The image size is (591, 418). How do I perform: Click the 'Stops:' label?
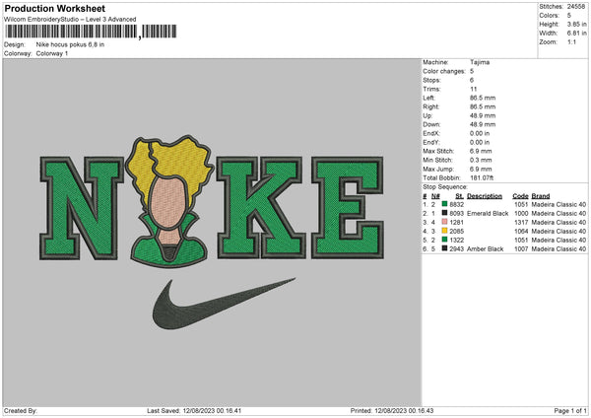point(431,80)
